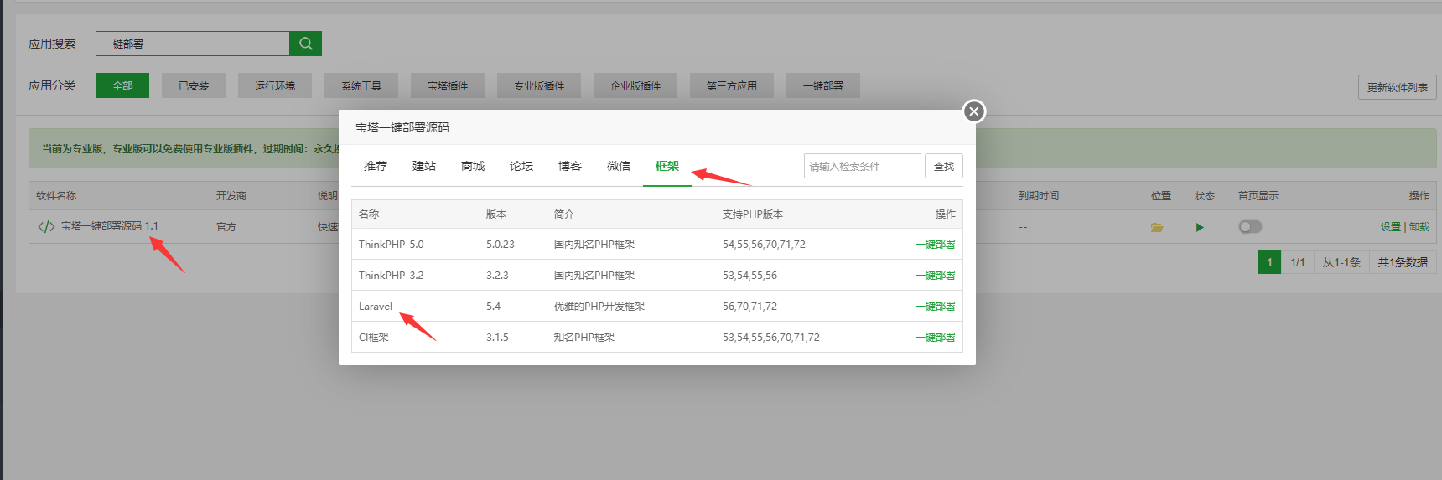Close the one-click deploy dialog
Screen dimensions: 1442x480
click(x=973, y=111)
